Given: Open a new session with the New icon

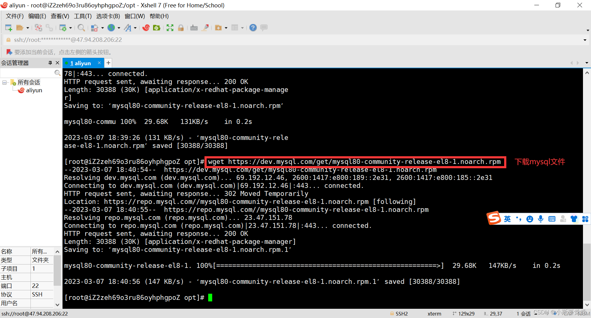Looking at the screenshot, I should click(8, 27).
